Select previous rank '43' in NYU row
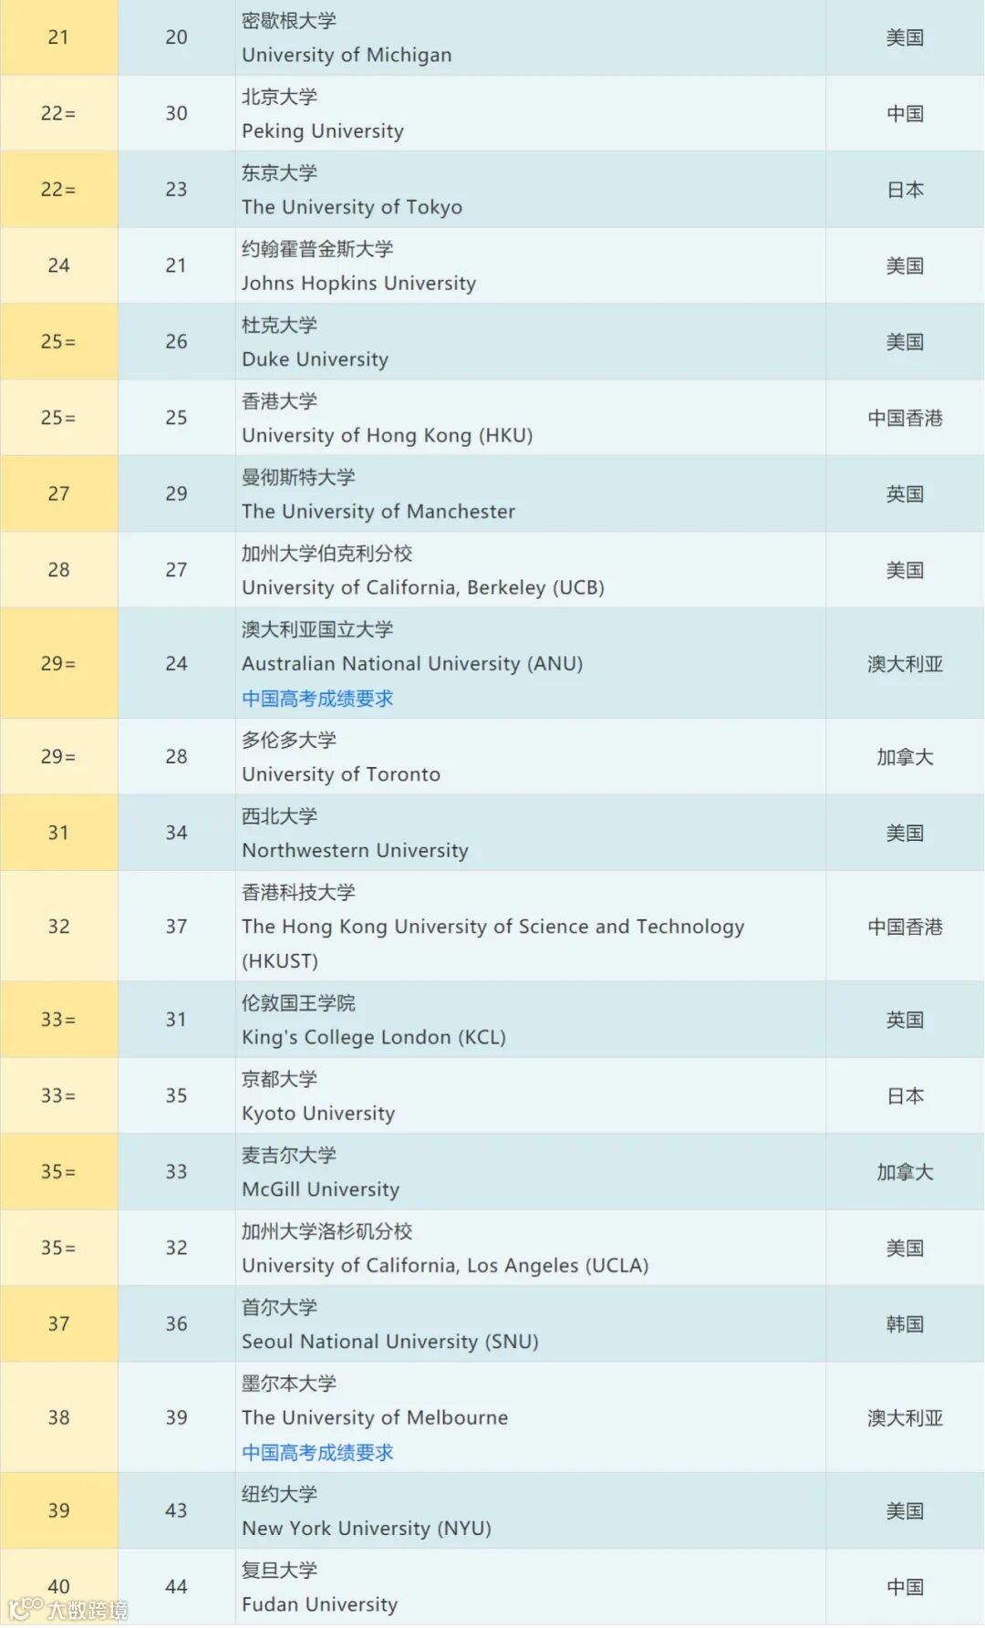Viewport: 985px width, 1628px height. pos(176,1510)
